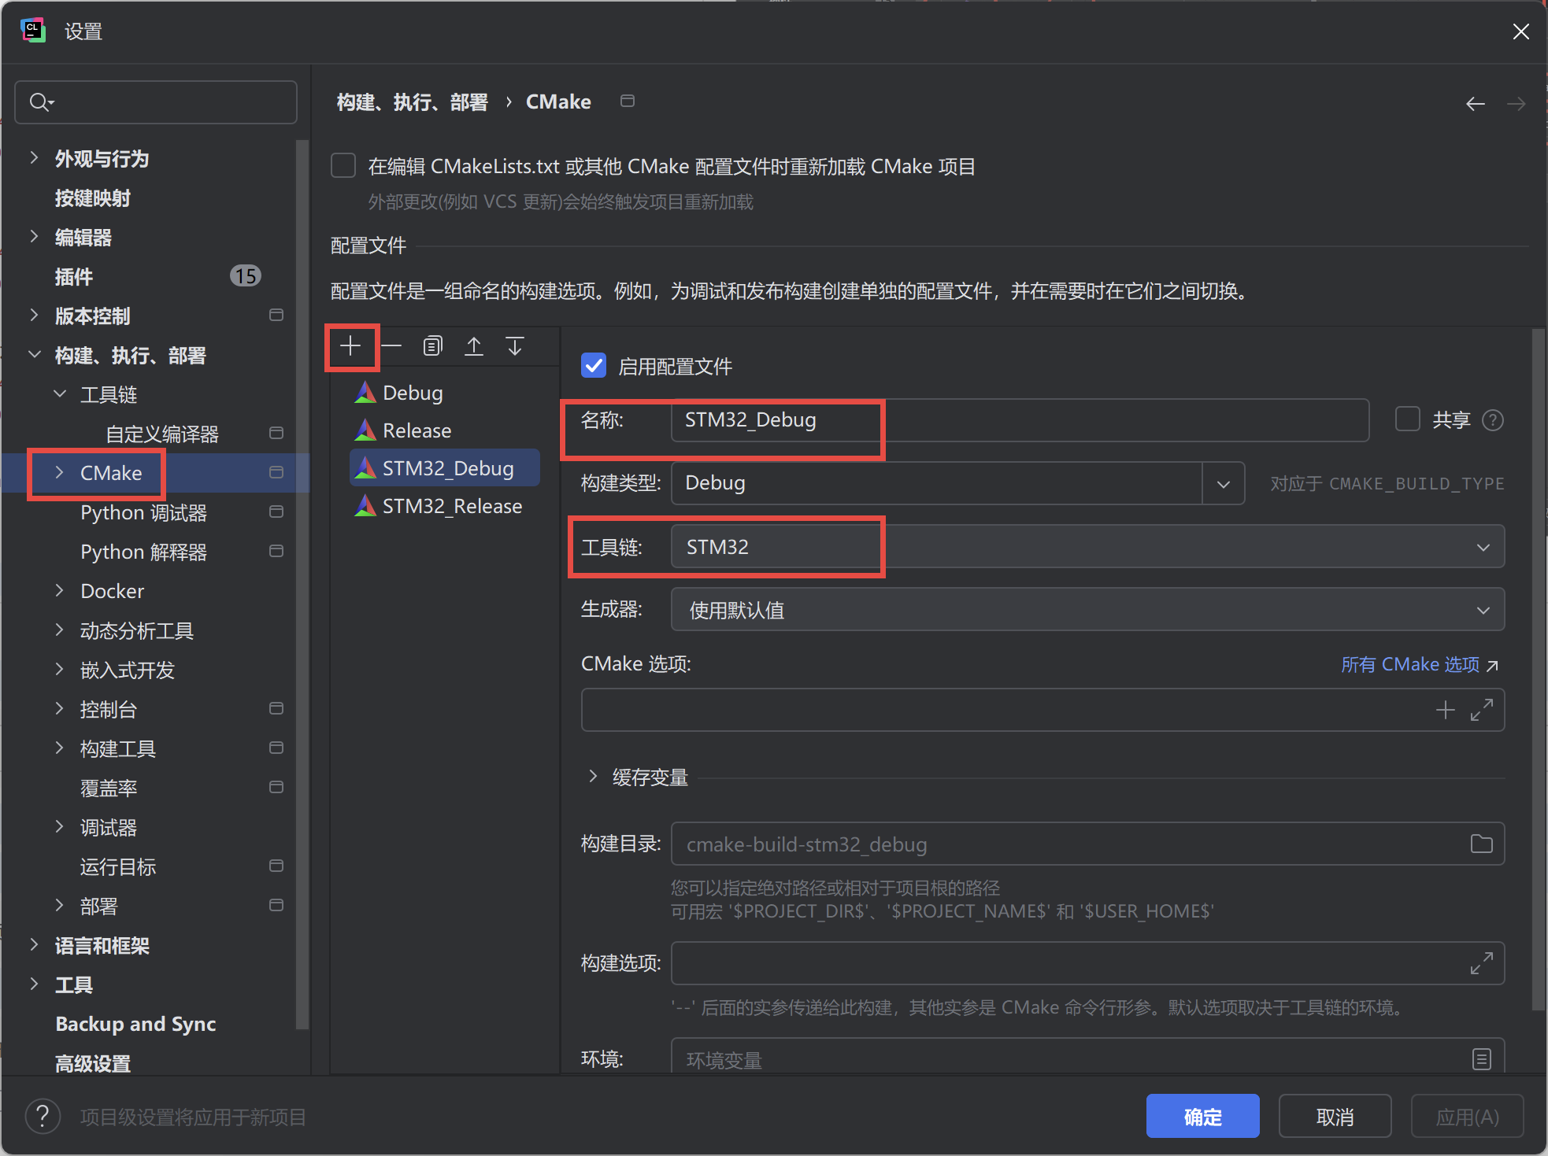This screenshot has width=1548, height=1156.
Task: Enable 在编辑 CMakeLists.txt 时重新加载 checkbox
Action: [343, 165]
